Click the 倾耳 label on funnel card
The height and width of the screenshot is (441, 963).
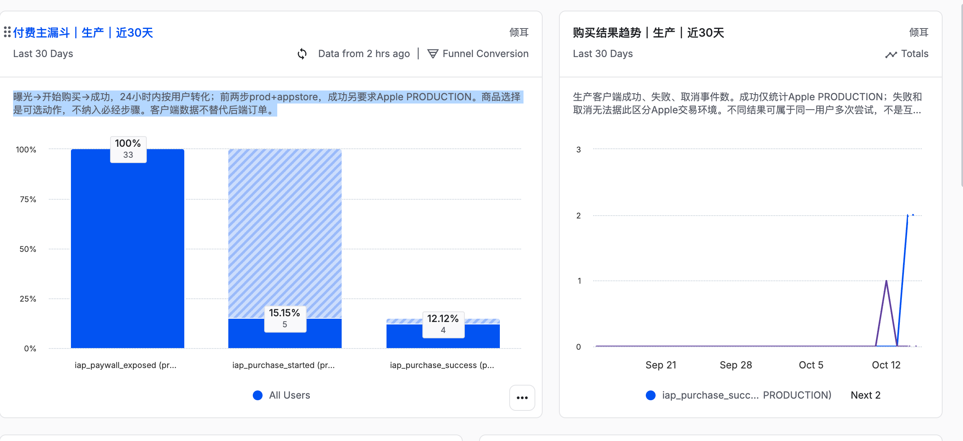[x=519, y=33]
